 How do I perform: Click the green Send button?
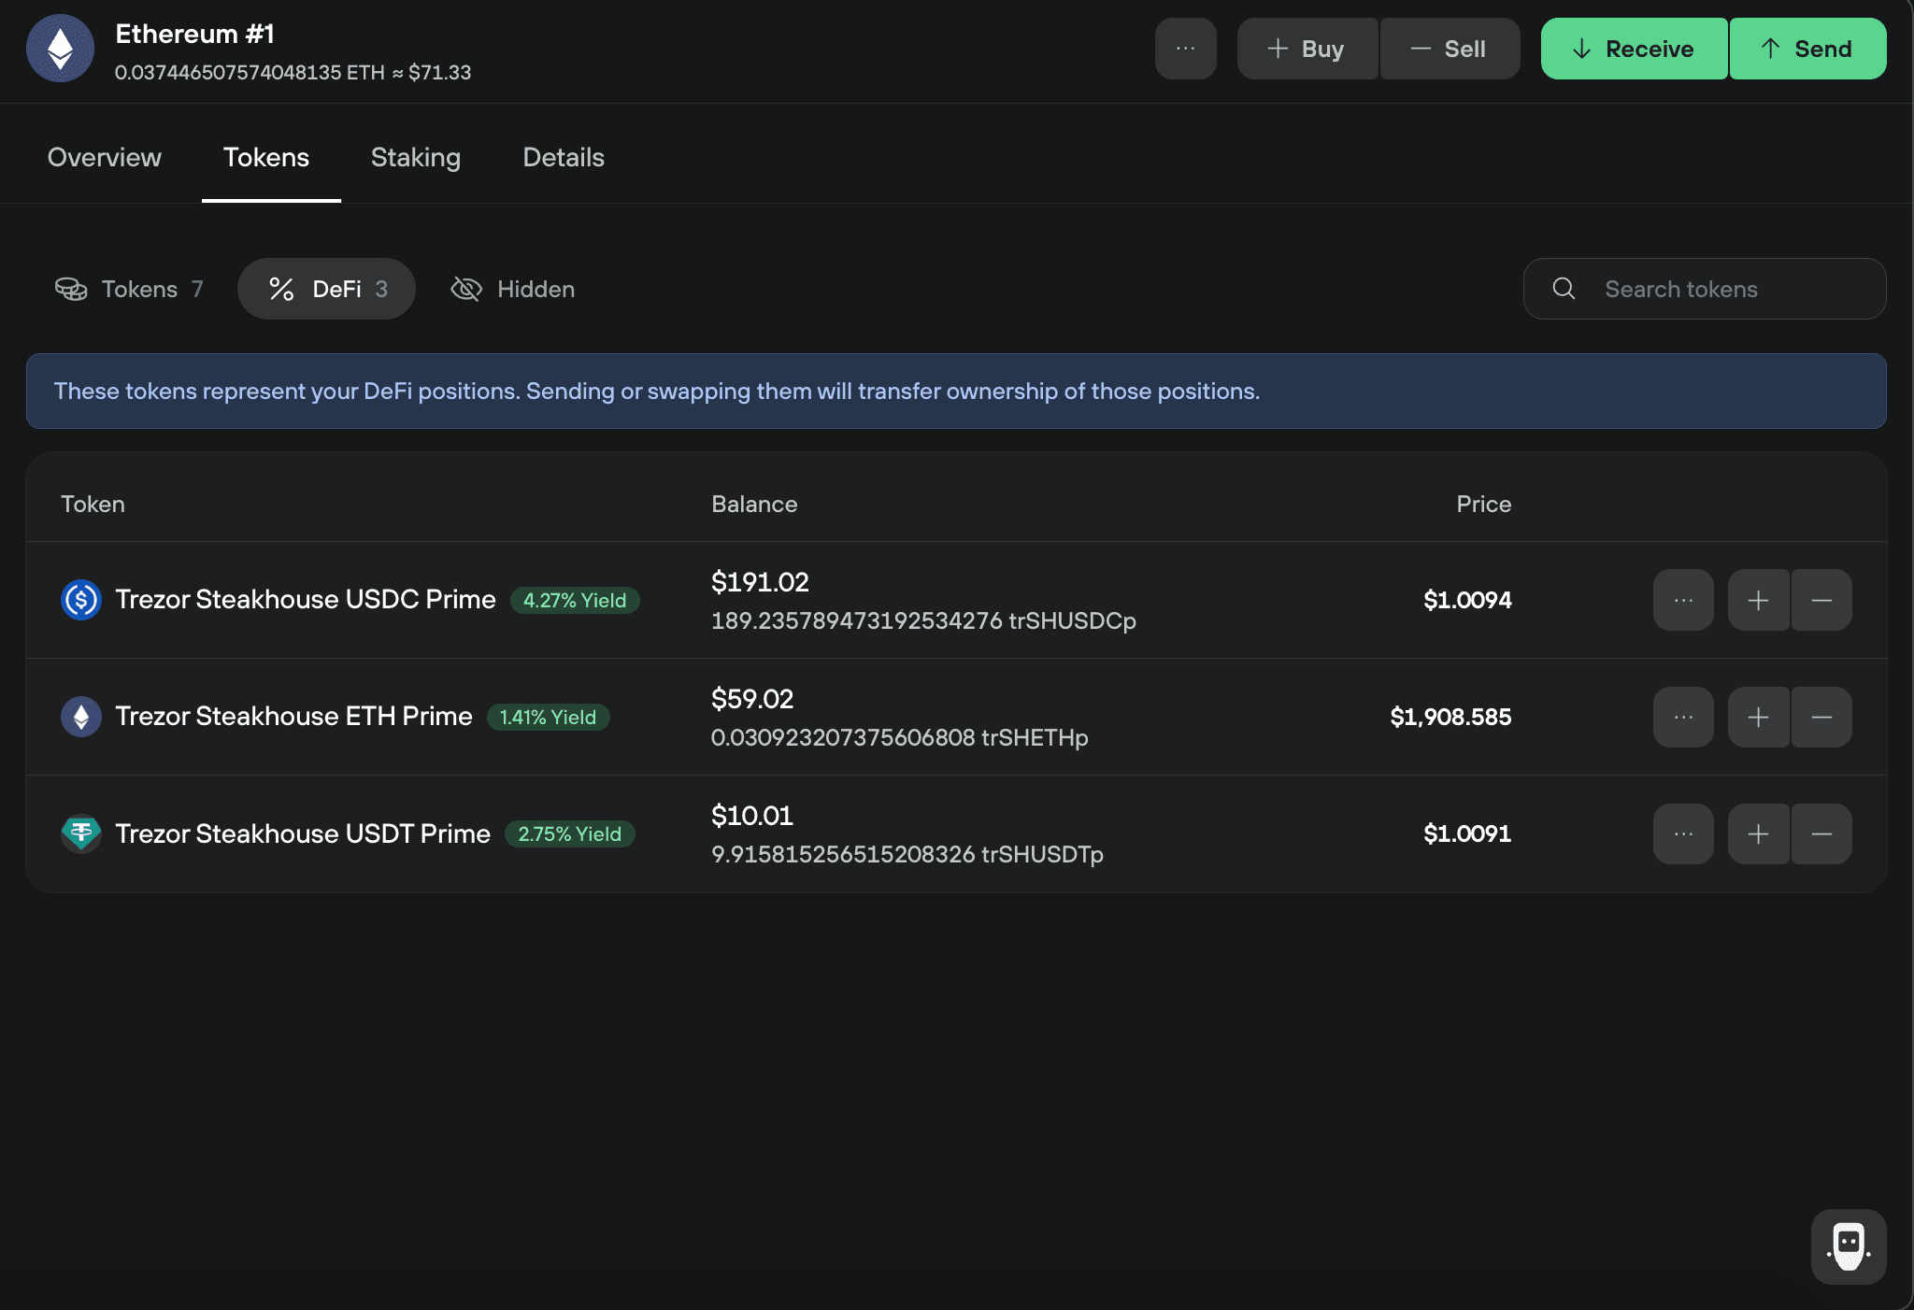click(x=1807, y=49)
